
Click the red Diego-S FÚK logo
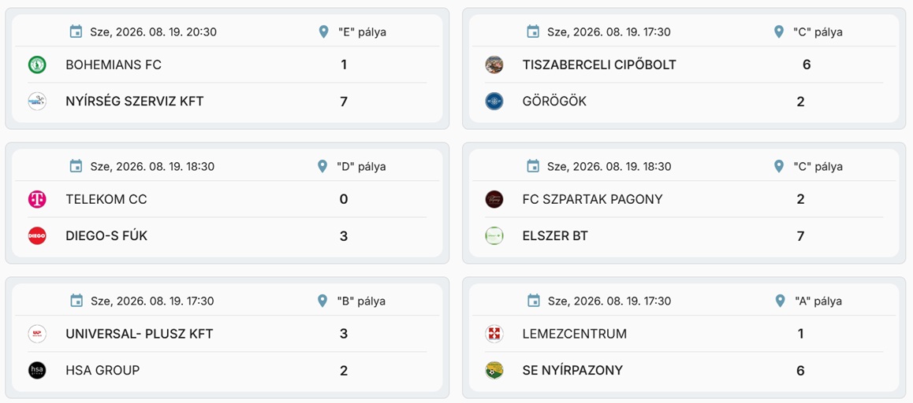coord(37,235)
